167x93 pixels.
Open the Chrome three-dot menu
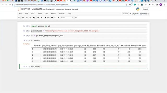pos(164,5)
